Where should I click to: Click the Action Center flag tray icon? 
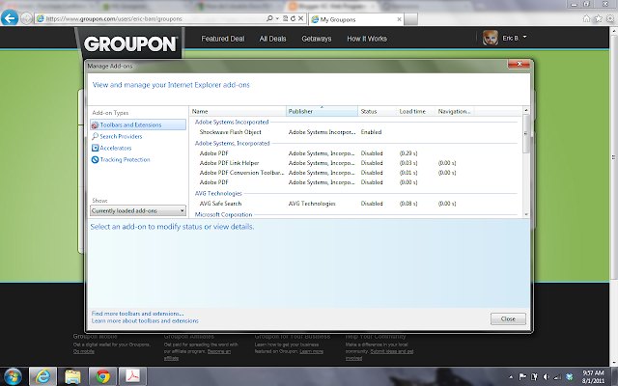click(522, 377)
